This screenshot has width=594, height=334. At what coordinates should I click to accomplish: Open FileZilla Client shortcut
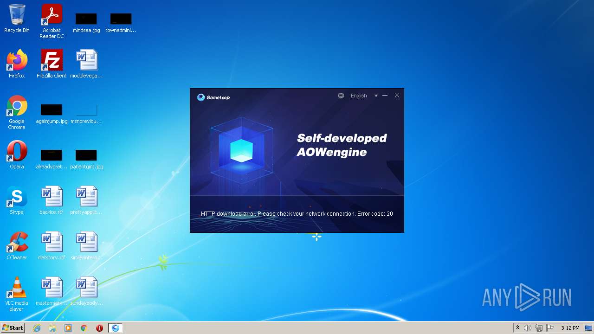pos(52,64)
